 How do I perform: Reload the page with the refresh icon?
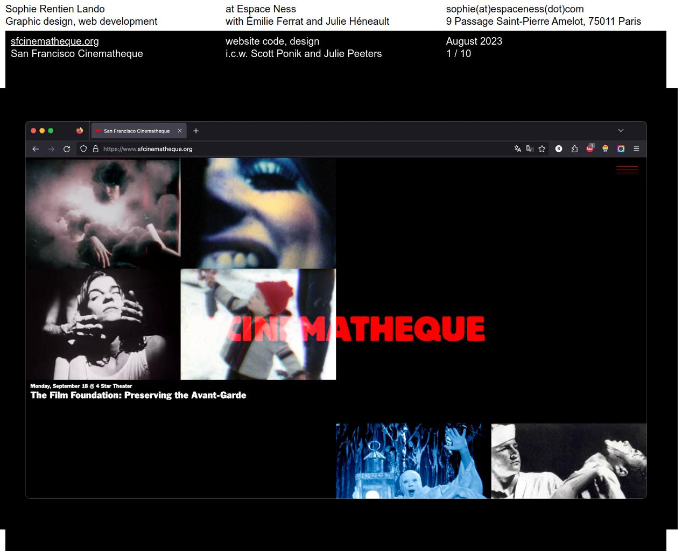point(67,149)
